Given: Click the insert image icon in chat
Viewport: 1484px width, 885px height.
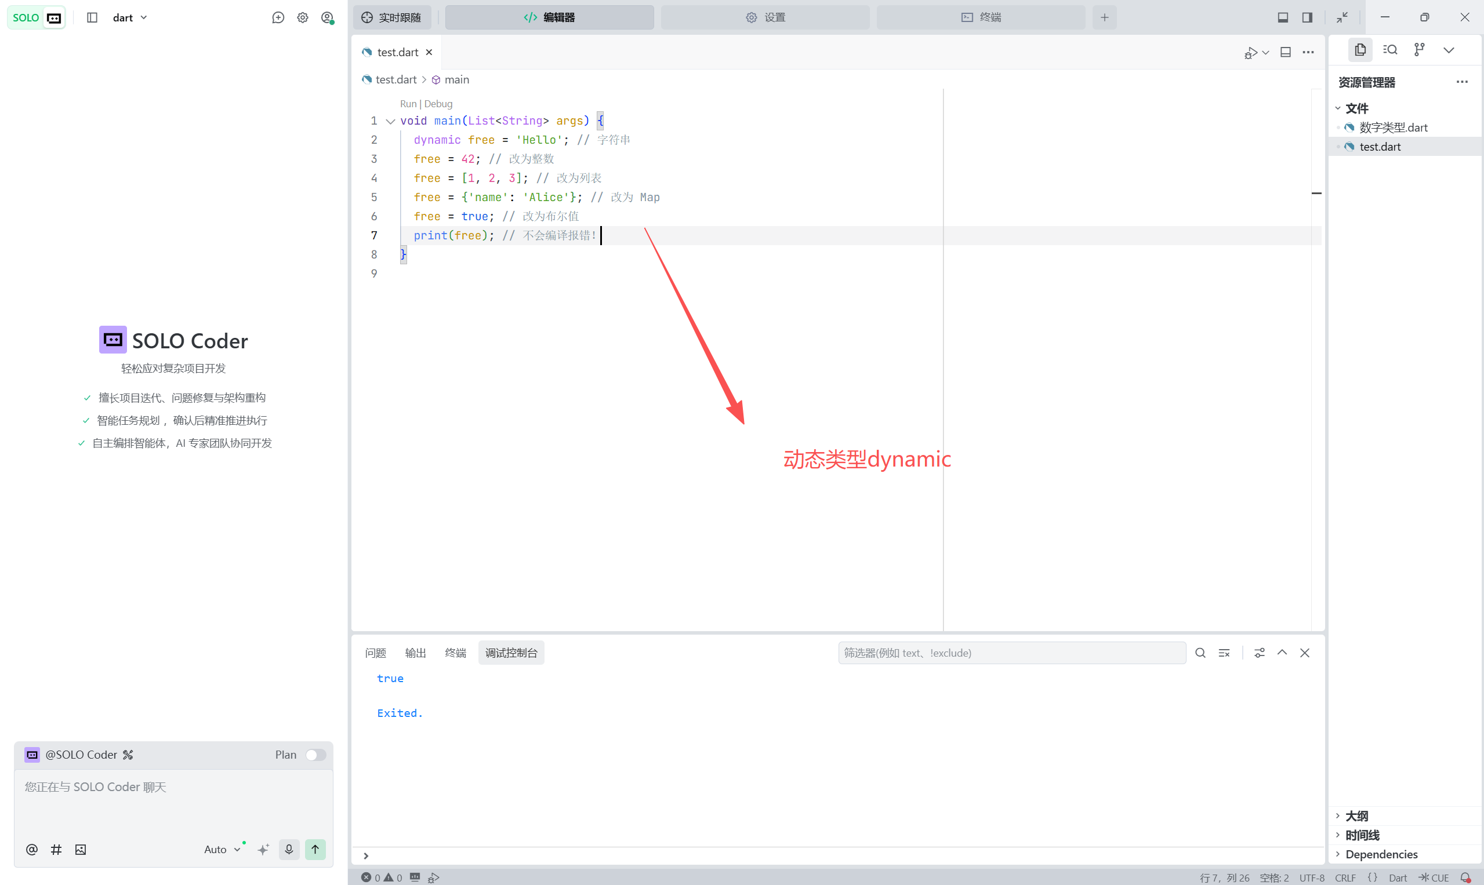Looking at the screenshot, I should [x=81, y=849].
